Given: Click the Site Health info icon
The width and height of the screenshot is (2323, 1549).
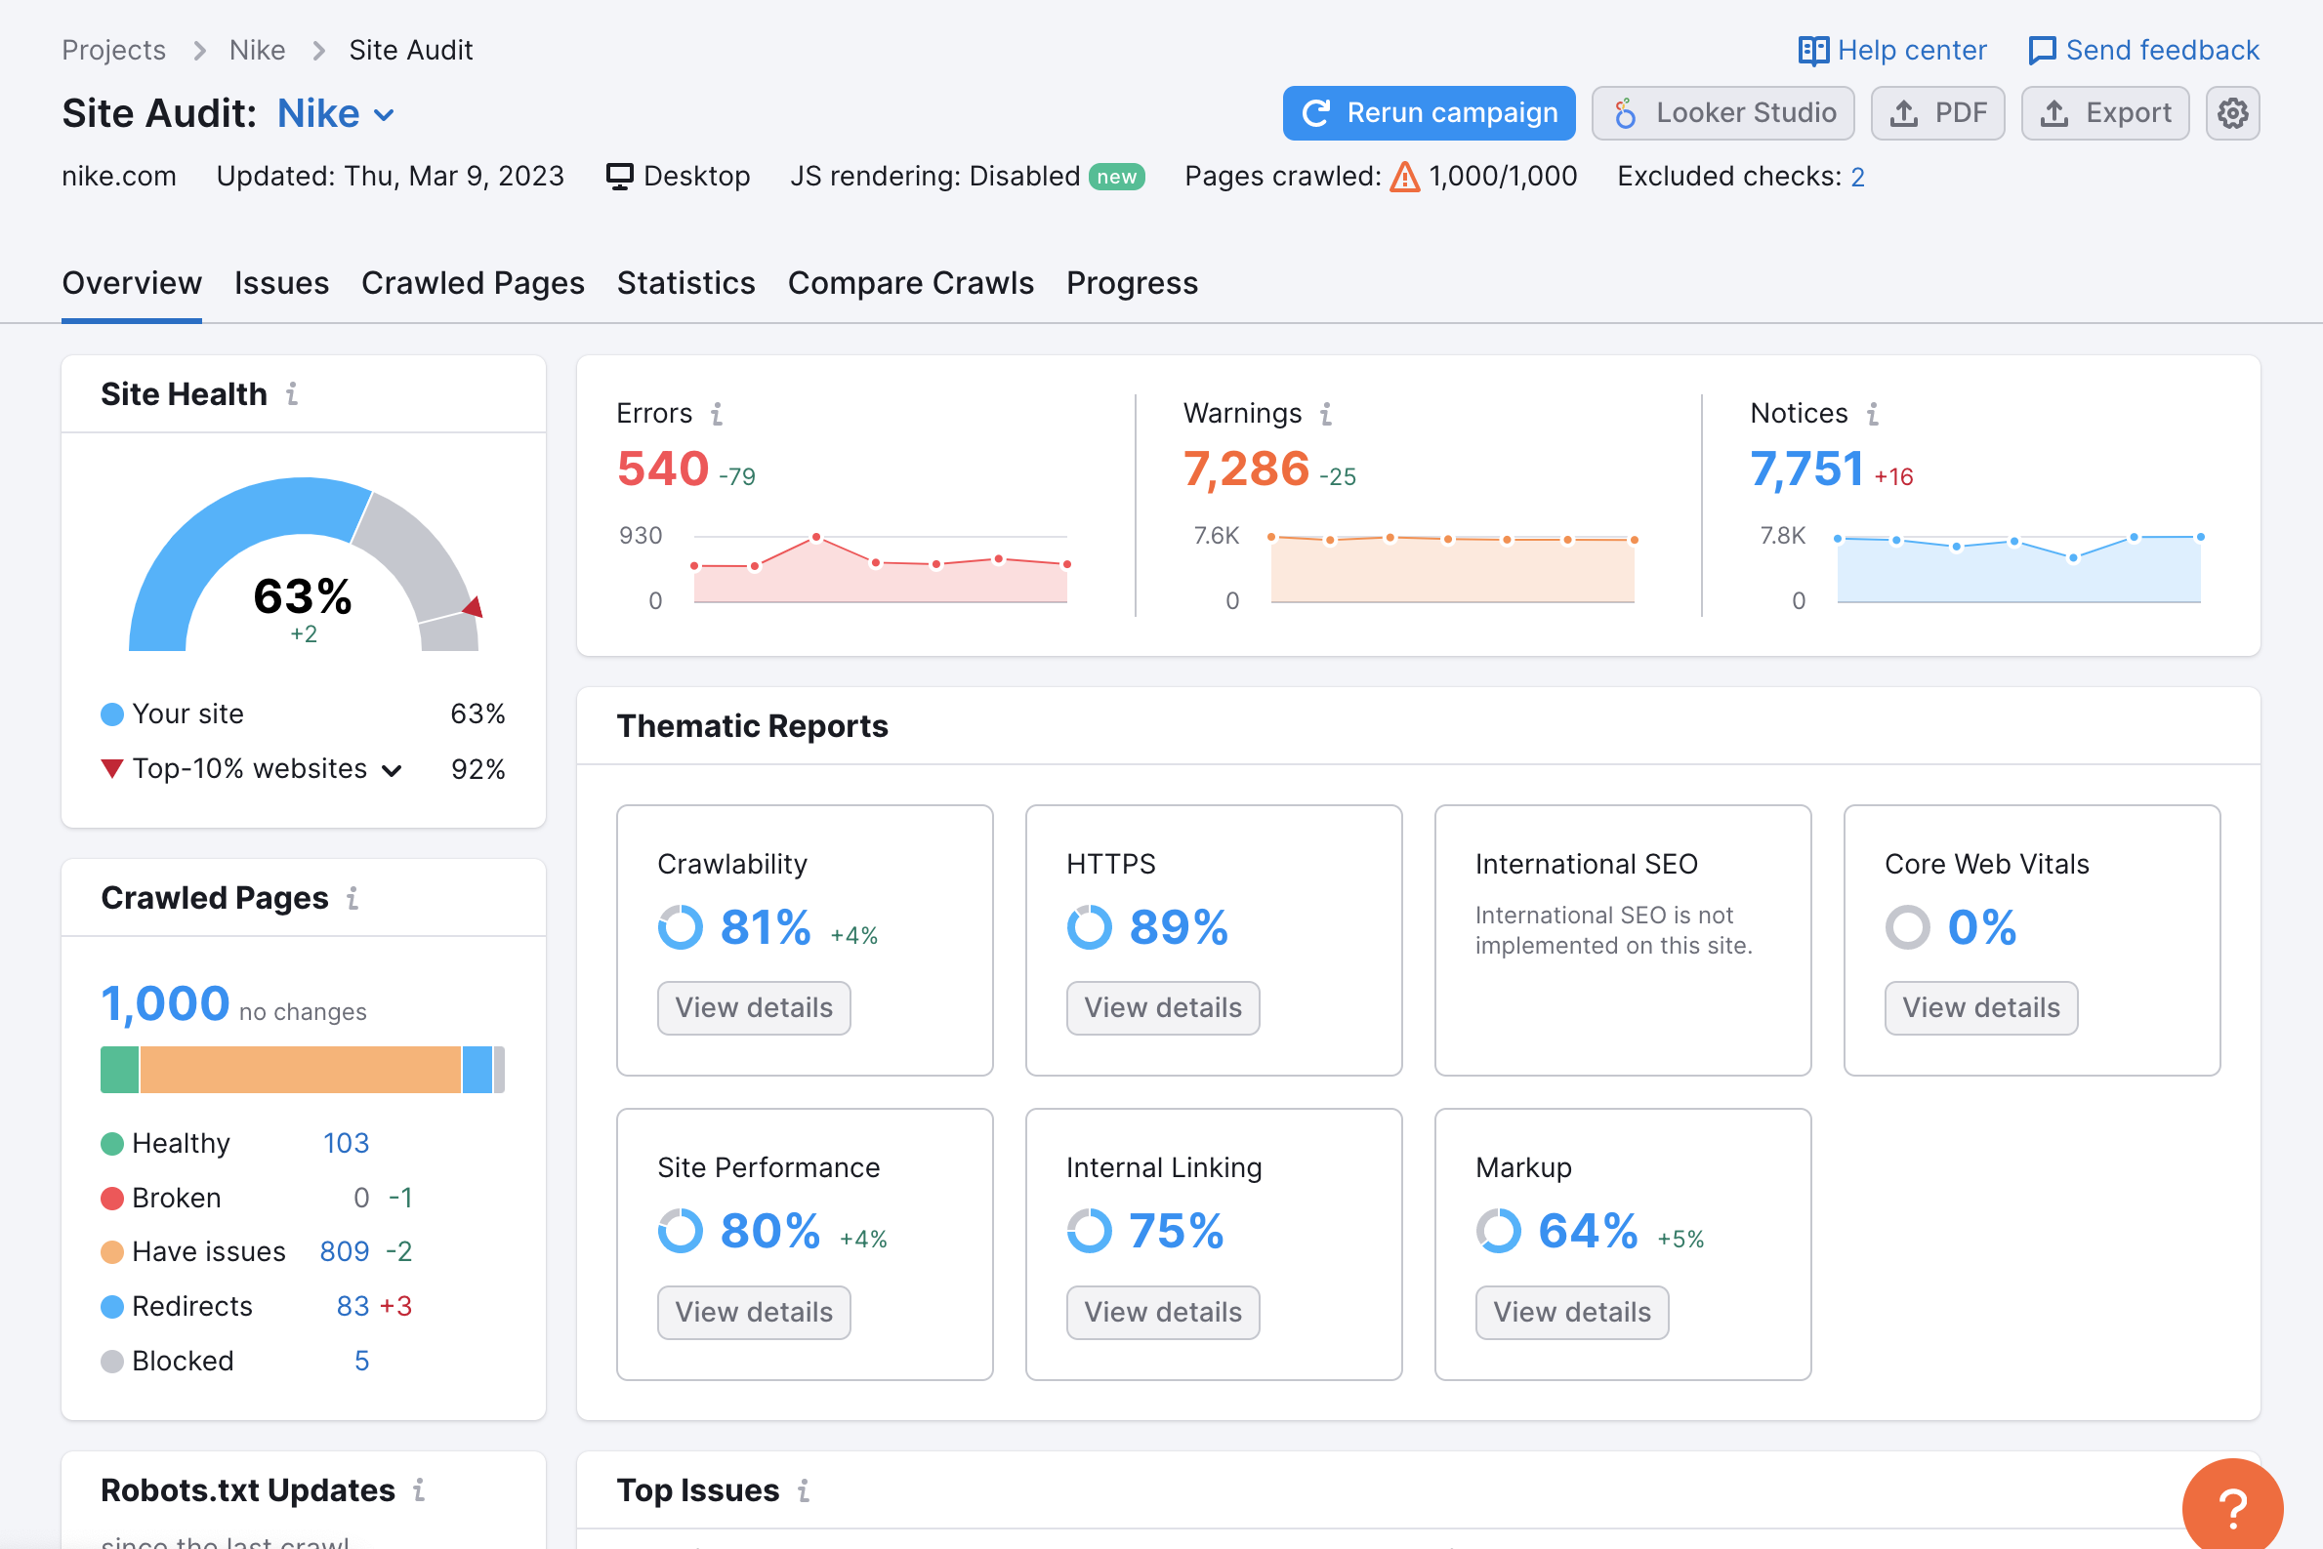Looking at the screenshot, I should (293, 394).
